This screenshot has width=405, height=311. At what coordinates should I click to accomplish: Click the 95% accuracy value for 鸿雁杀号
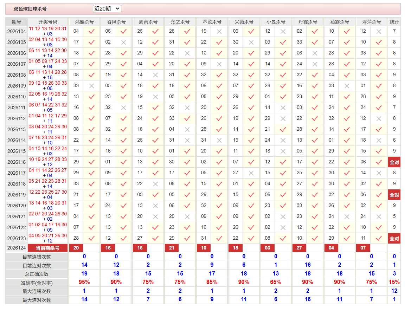coord(84,282)
